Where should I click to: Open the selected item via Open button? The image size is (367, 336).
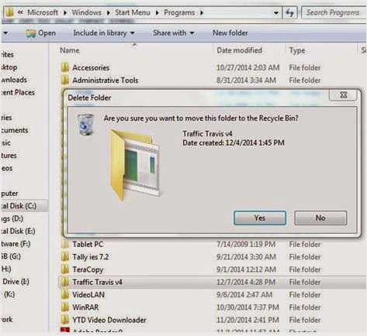coord(41,33)
